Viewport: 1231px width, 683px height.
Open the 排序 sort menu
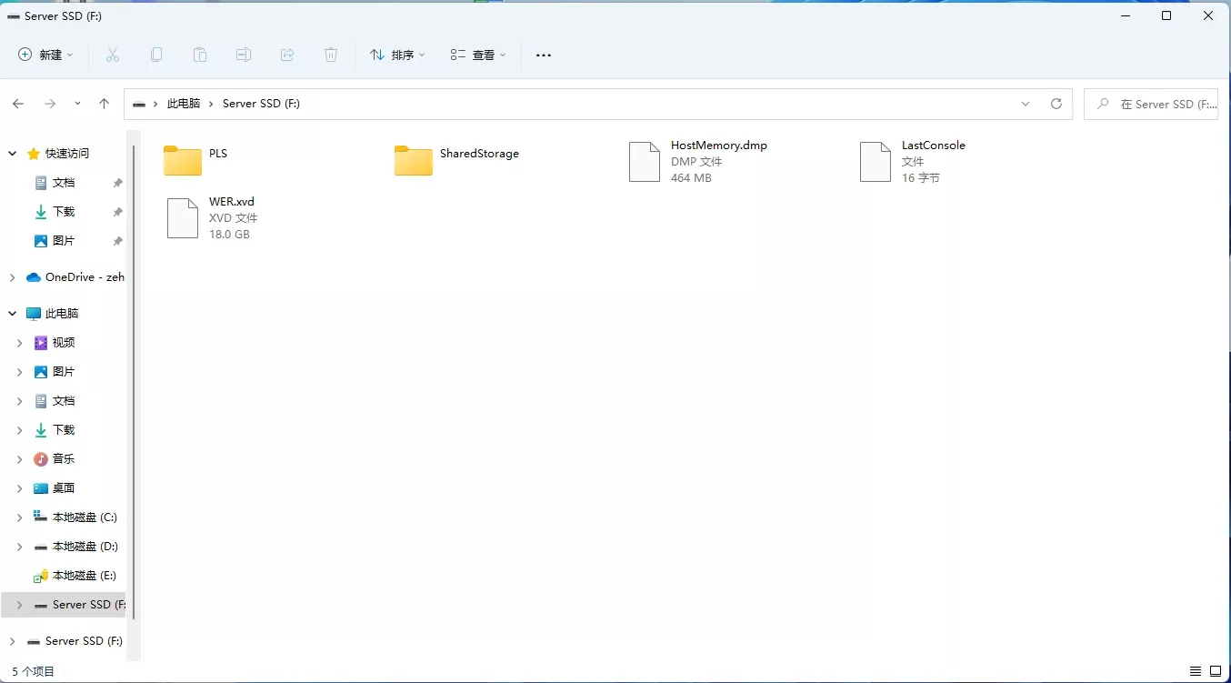(397, 55)
